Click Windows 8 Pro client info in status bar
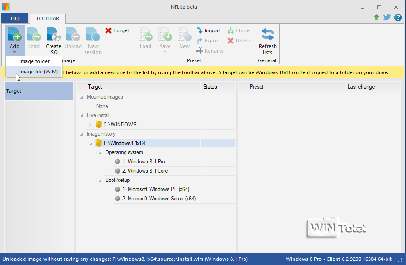Image resolution: width=406 pixels, height=265 pixels. 339,259
